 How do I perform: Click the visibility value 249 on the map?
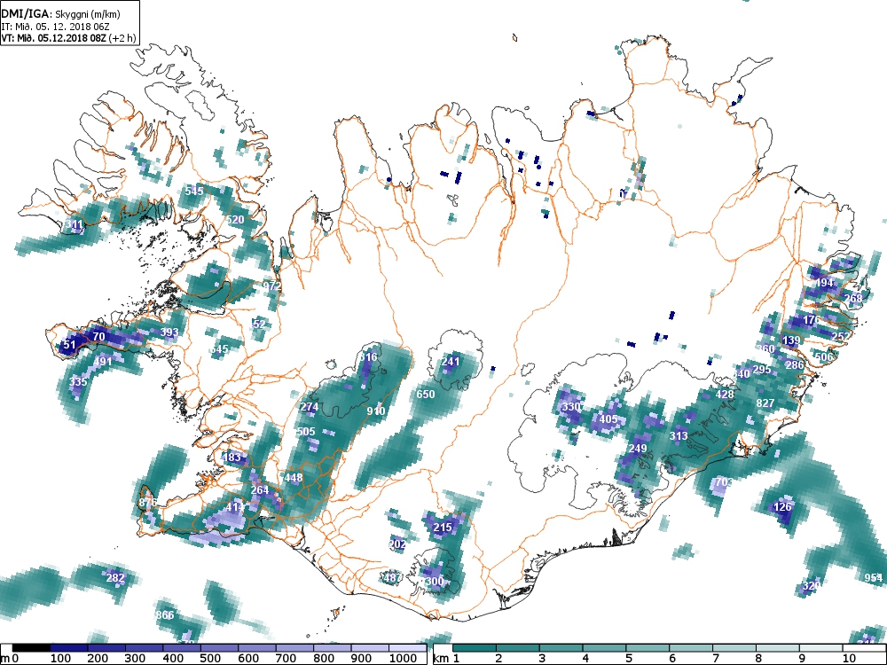[638, 449]
